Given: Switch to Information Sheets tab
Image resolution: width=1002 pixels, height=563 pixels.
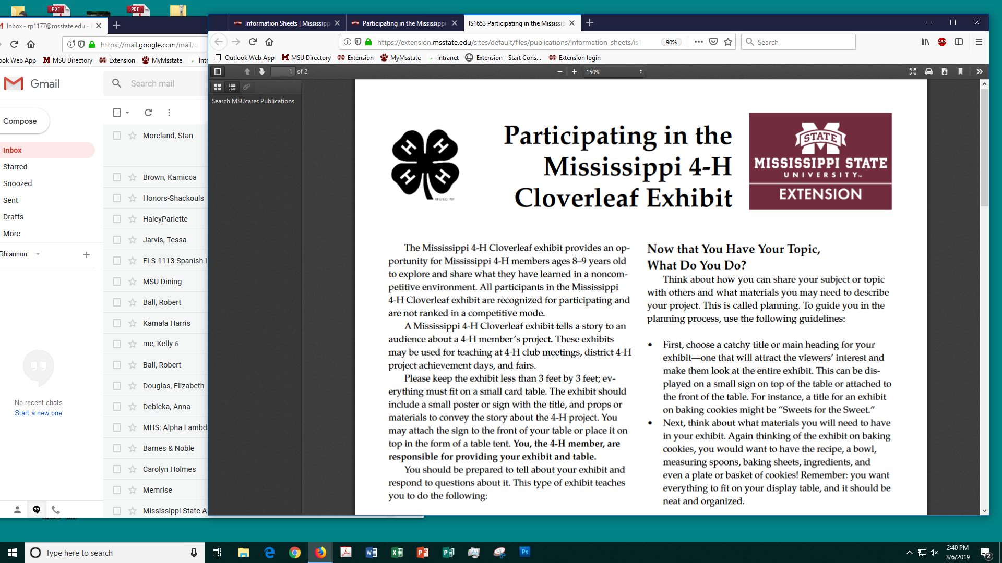Looking at the screenshot, I should 287,23.
